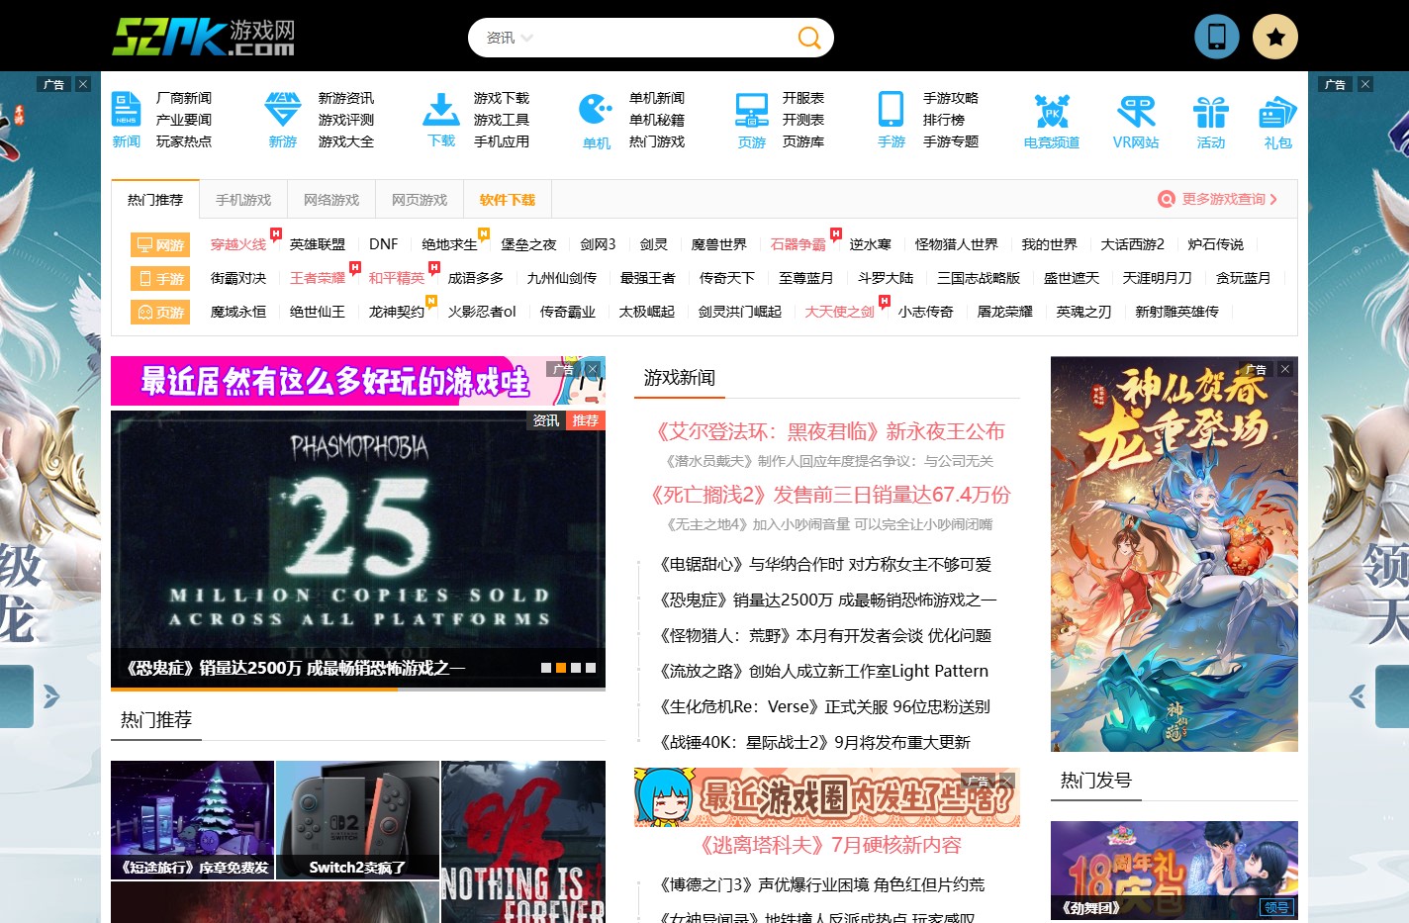The height and width of the screenshot is (923, 1409).
Task: Open the 《战锤40K：星际战士2》 news item
Action: [x=814, y=742]
